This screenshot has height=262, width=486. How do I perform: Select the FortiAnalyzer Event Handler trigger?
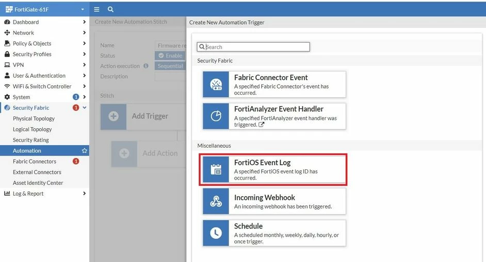pyautogui.click(x=274, y=116)
